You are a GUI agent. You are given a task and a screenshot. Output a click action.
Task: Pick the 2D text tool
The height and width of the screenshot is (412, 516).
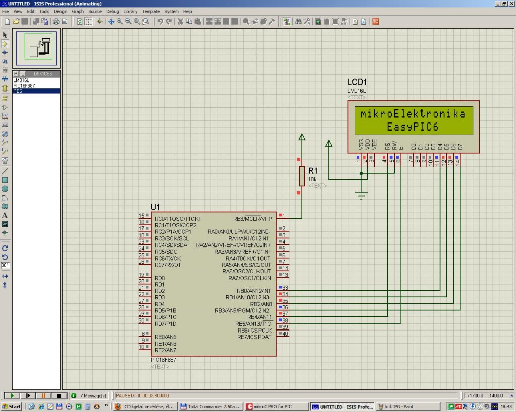click(x=5, y=215)
